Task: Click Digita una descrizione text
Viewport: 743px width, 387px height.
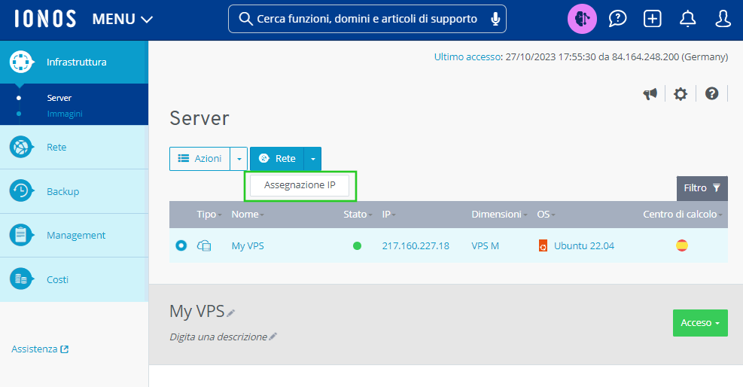Action: (x=218, y=337)
